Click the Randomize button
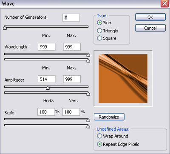The width and height of the screenshot is (170, 154). [x=109, y=117]
